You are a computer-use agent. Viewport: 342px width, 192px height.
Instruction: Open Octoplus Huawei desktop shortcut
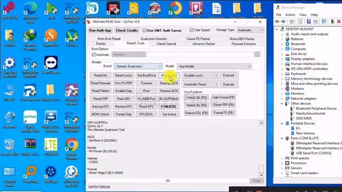(72, 94)
